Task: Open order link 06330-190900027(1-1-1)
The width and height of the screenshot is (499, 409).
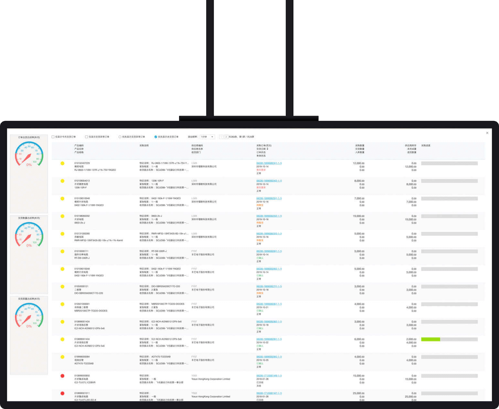Action: click(x=269, y=287)
